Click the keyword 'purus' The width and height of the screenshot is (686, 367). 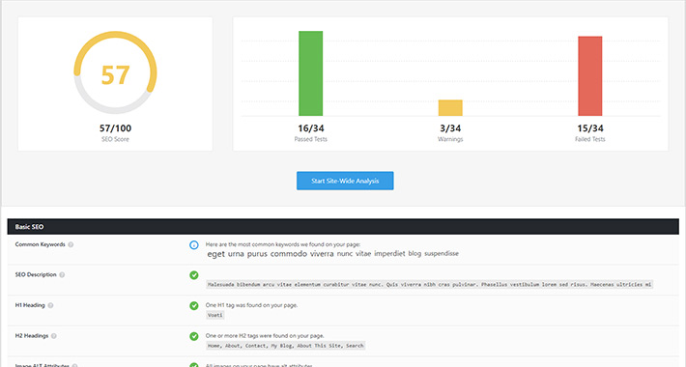tap(257, 254)
